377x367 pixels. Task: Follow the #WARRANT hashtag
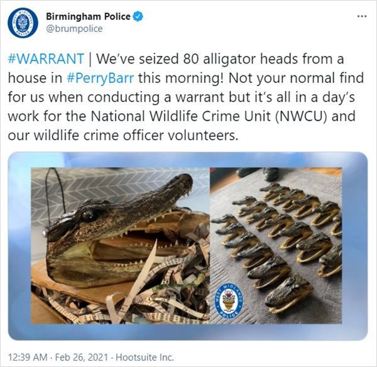tap(46, 59)
